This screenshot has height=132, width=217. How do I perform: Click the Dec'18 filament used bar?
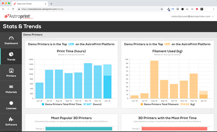[x=194, y=86]
